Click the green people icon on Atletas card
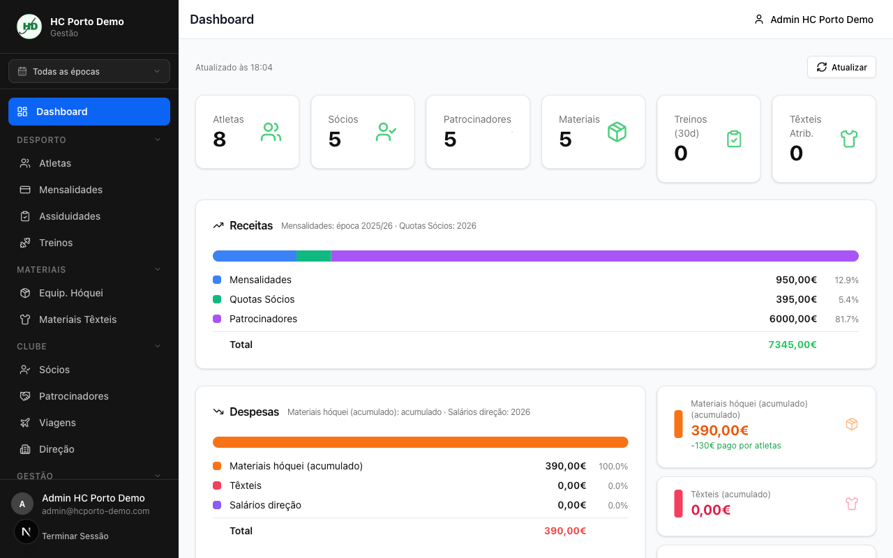893x558 pixels. point(271,132)
